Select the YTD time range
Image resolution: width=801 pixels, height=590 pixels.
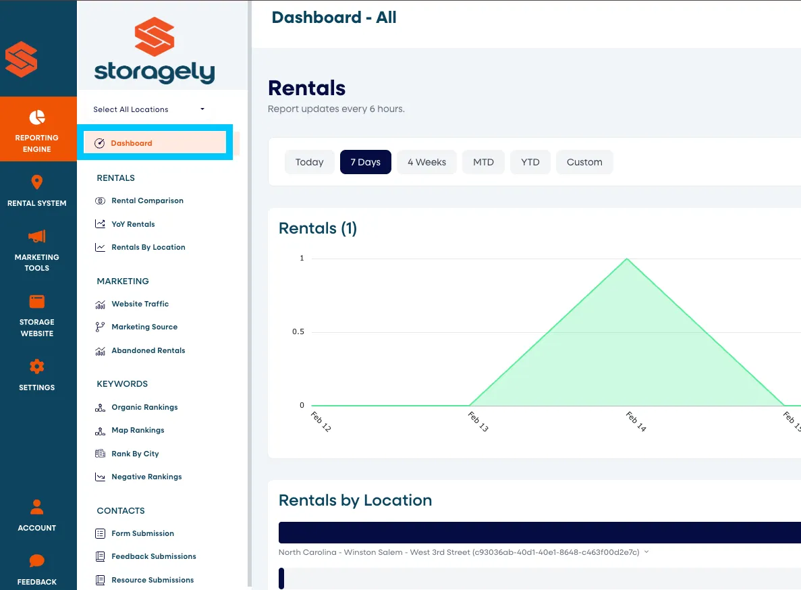530,162
